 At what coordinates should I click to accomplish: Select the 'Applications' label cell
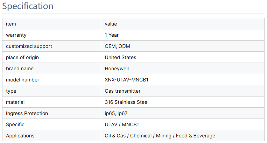tap(20, 136)
